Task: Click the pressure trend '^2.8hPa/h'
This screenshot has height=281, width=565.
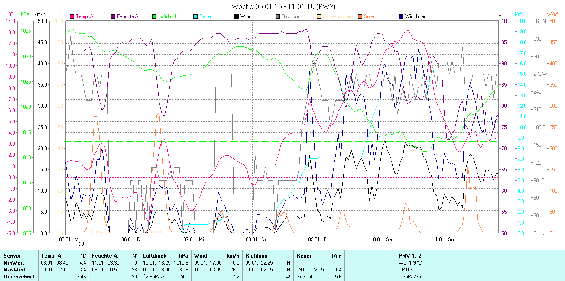Action: click(155, 277)
